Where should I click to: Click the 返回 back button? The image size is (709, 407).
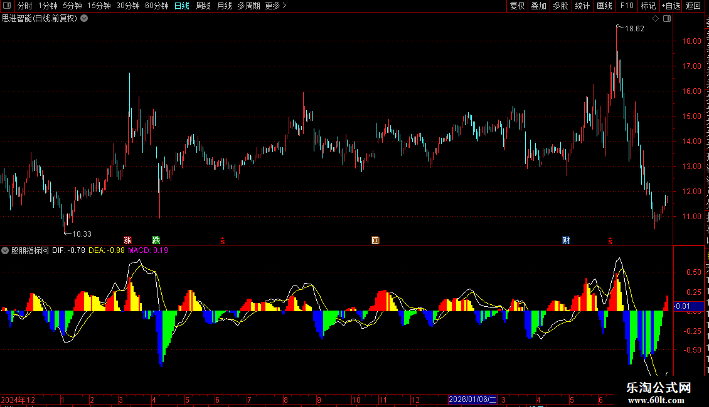(x=693, y=6)
